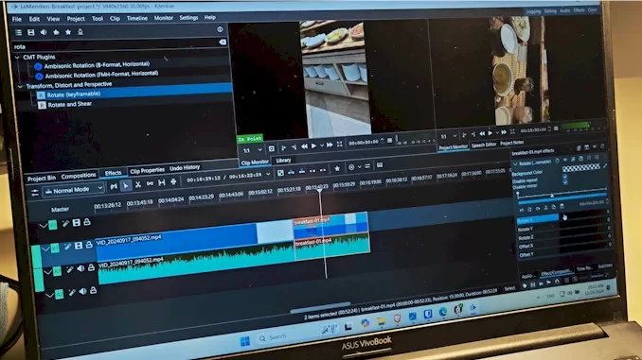Collapse the A1 track chevron

coord(48,272)
